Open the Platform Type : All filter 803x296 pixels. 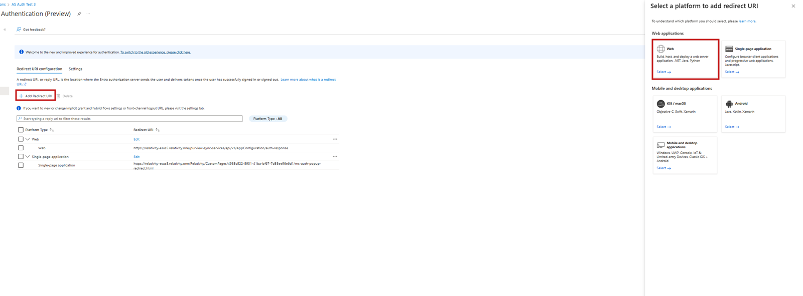pyautogui.click(x=268, y=119)
